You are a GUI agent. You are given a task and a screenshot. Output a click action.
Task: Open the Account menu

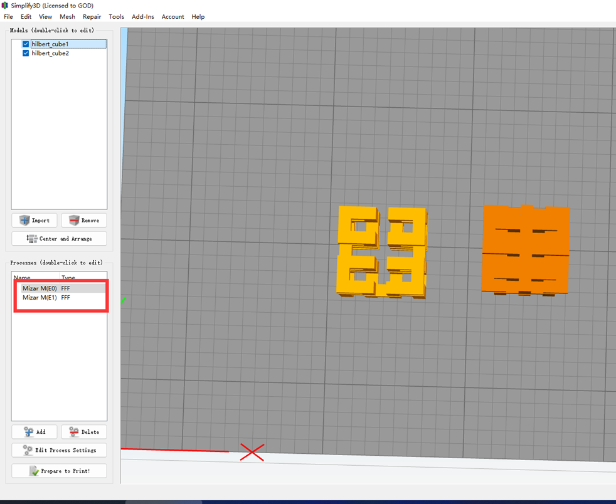[x=173, y=16]
